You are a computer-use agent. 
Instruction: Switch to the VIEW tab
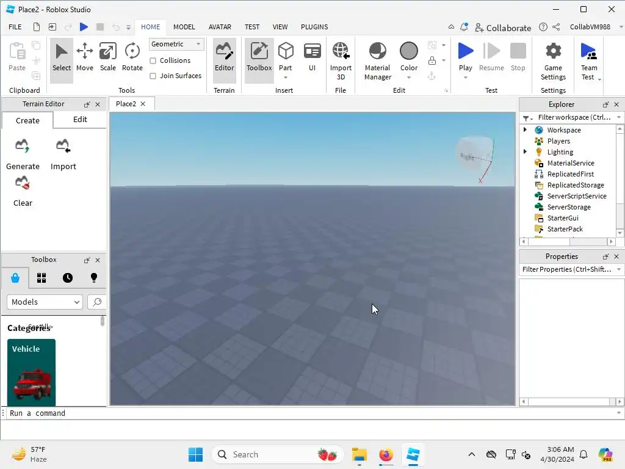pos(280,27)
